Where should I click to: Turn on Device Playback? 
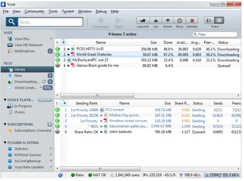(45, 100)
